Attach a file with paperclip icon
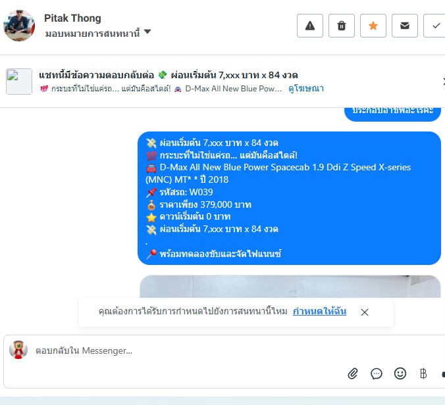 point(353,373)
